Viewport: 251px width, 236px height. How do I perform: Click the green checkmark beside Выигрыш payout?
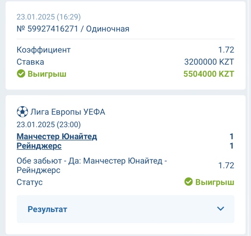tap(21, 74)
